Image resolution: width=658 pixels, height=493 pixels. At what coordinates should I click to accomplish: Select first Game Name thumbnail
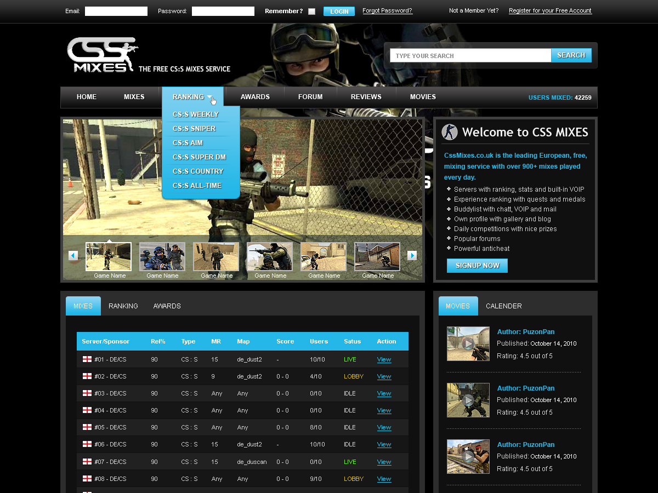pyautogui.click(x=109, y=257)
